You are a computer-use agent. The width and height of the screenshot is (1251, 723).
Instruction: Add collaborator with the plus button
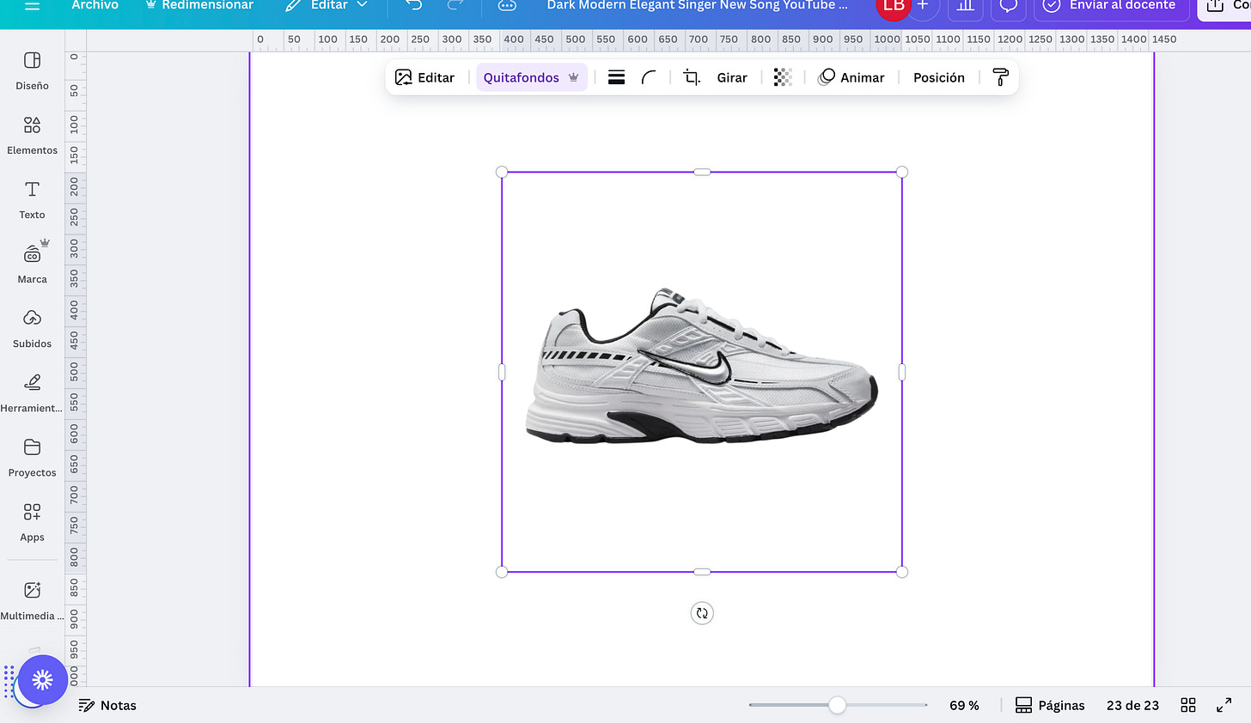coord(923,5)
